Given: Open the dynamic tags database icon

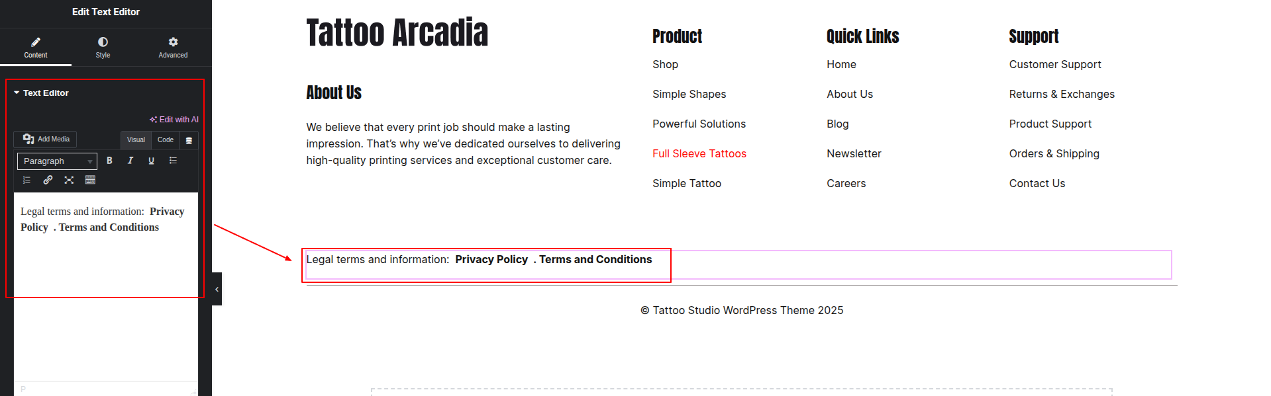Looking at the screenshot, I should tap(189, 140).
